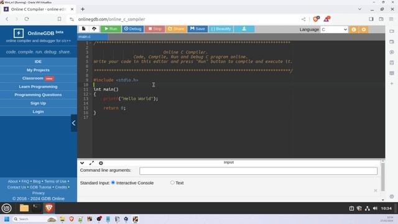Image resolution: width=398 pixels, height=224 pixels.
Task: Open the Contact Us link
Action: pos(17,187)
